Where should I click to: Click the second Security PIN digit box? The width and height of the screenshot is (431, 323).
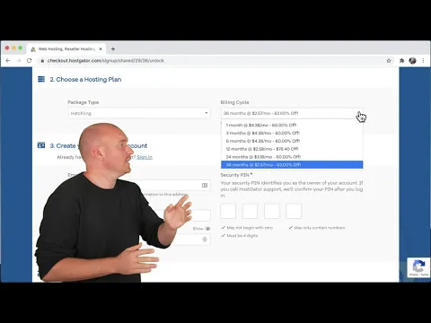[250, 211]
